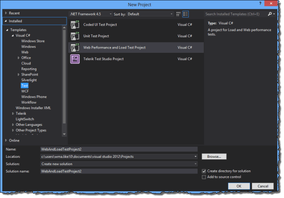Expand the SharePoint tree node arrow
The image size is (284, 198).
click(x=18, y=75)
